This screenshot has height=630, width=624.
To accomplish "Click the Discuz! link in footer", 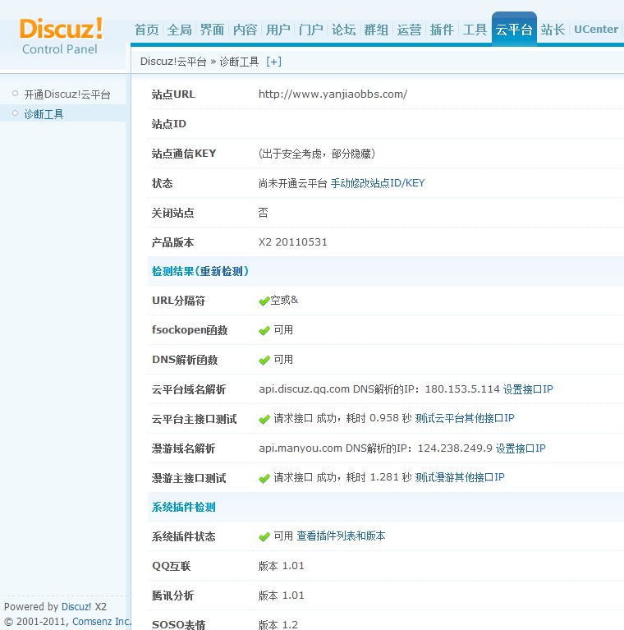I will 76,607.
